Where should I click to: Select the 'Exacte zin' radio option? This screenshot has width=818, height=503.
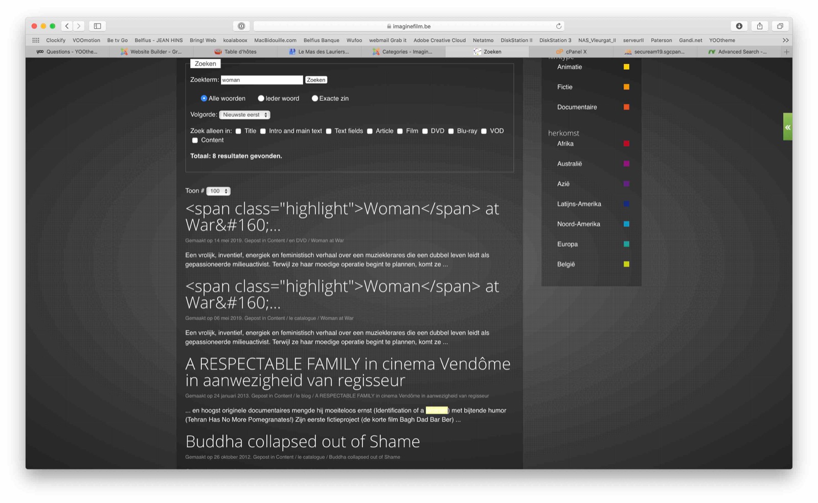click(315, 98)
